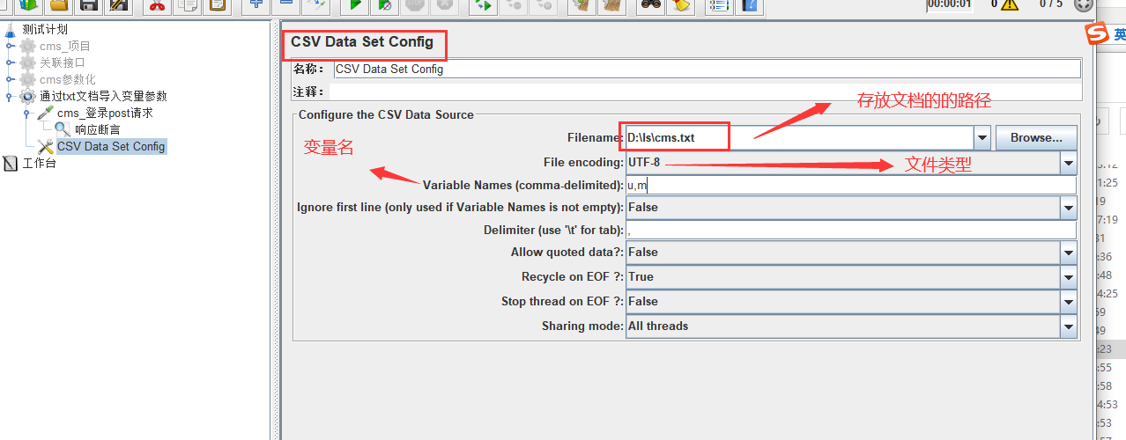This screenshot has height=440, width=1126.
Task: Click the Clear icon with the gear and broom
Action: point(580,5)
